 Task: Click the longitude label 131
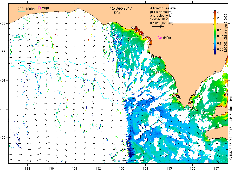click(75, 168)
